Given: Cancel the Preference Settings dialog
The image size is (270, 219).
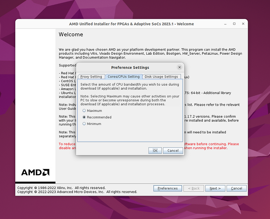Looking at the screenshot, I should 173,150.
